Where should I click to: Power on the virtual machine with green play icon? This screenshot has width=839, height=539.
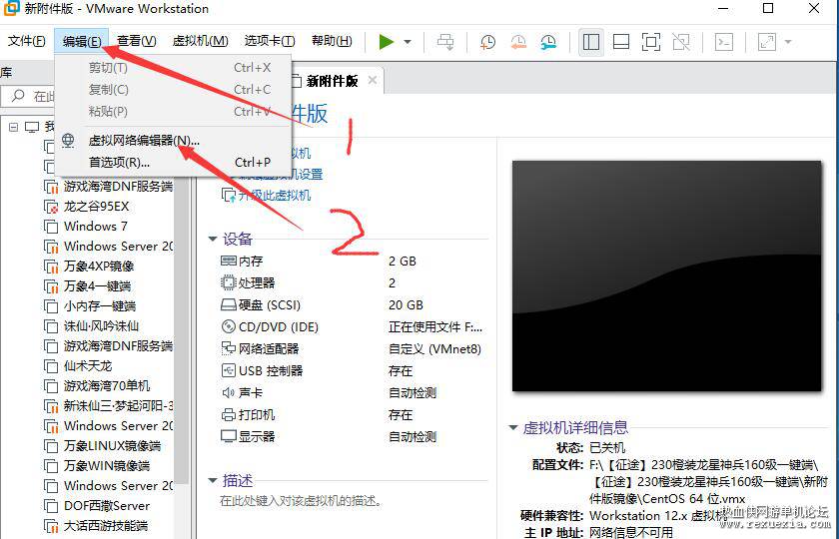pos(387,42)
